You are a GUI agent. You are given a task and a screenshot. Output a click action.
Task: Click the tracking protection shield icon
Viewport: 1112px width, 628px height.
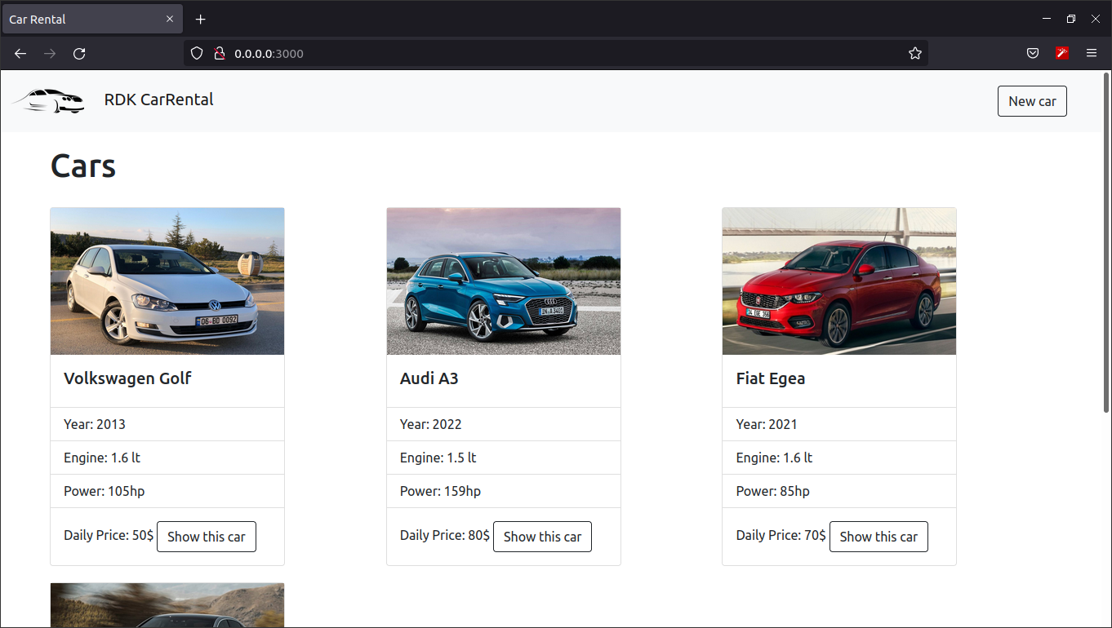point(196,53)
